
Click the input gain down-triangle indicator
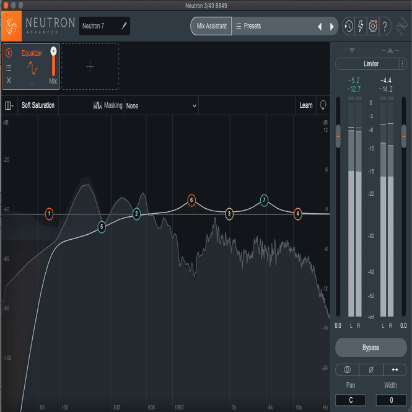tap(352, 50)
